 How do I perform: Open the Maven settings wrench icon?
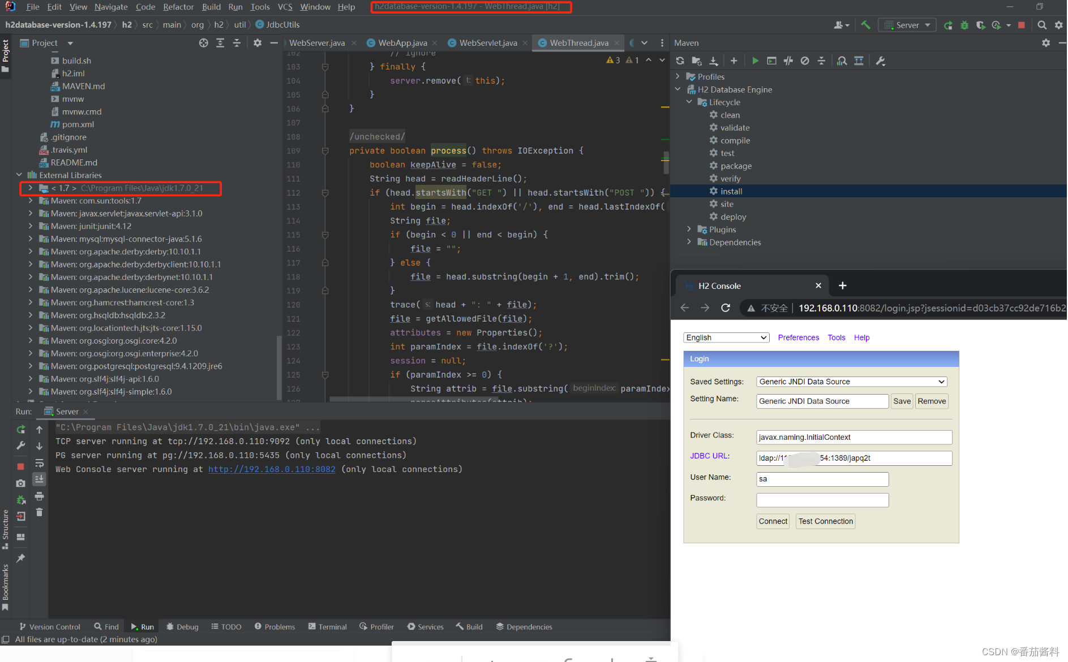(880, 61)
